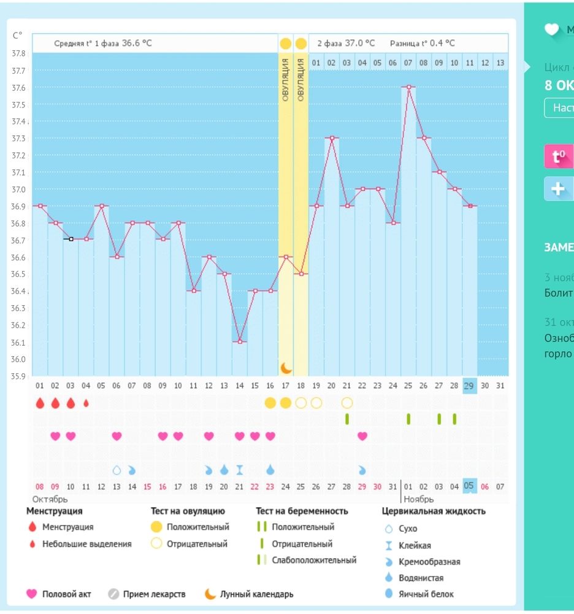Select the highlighted cycle day 29 cell
This screenshot has height=614, width=574.
[469, 385]
